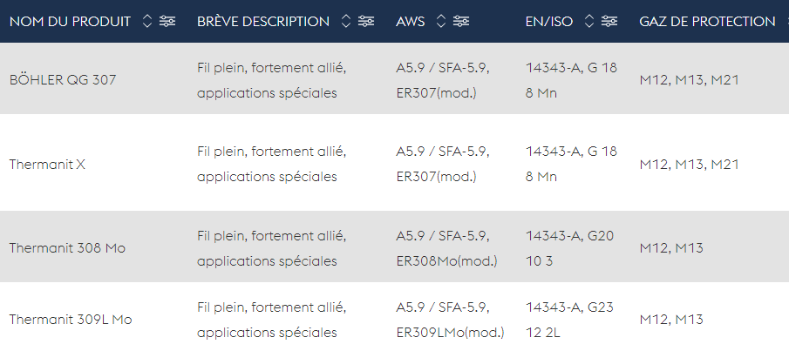Open filter settings for EN/ISO column

pyautogui.click(x=609, y=21)
